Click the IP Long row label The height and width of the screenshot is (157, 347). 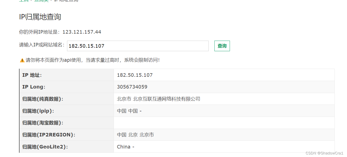click(34, 87)
